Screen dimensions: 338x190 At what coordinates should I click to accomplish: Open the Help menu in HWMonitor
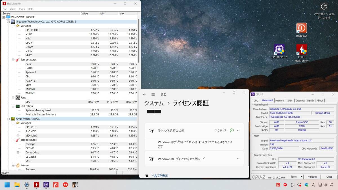click(x=30, y=9)
